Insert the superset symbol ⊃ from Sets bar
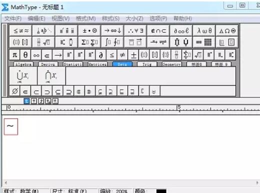 pos(47,91)
